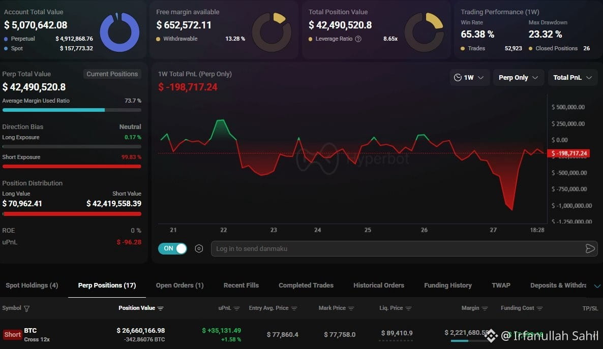Viewport: 603px width, 349px height.
Task: Sort by Funding Cost column icon
Action: pos(539,308)
